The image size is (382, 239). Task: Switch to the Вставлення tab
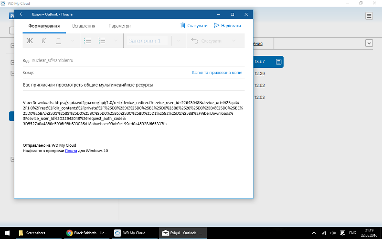84,26
